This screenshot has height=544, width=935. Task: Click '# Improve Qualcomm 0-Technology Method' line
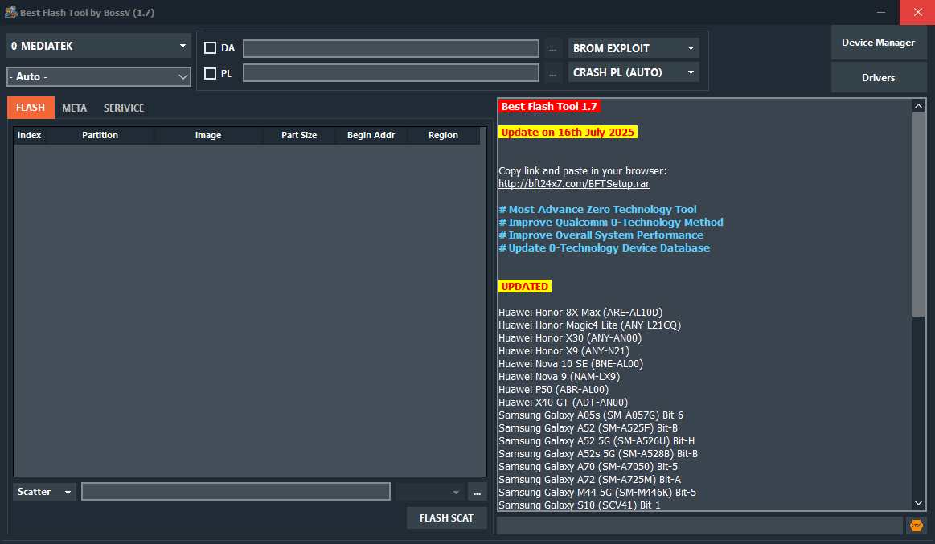[x=611, y=223]
